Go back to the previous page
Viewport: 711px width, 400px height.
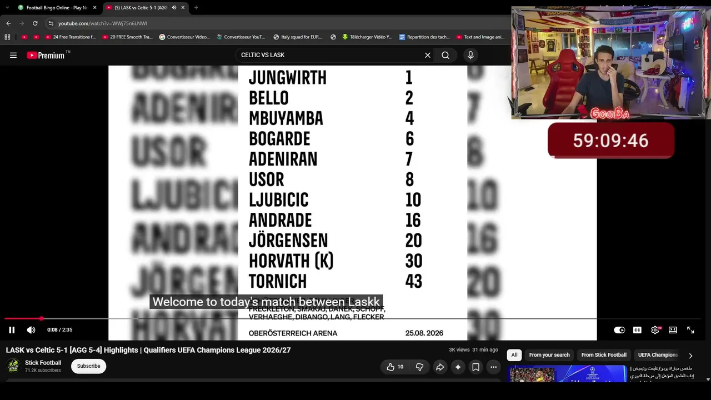pos(8,23)
